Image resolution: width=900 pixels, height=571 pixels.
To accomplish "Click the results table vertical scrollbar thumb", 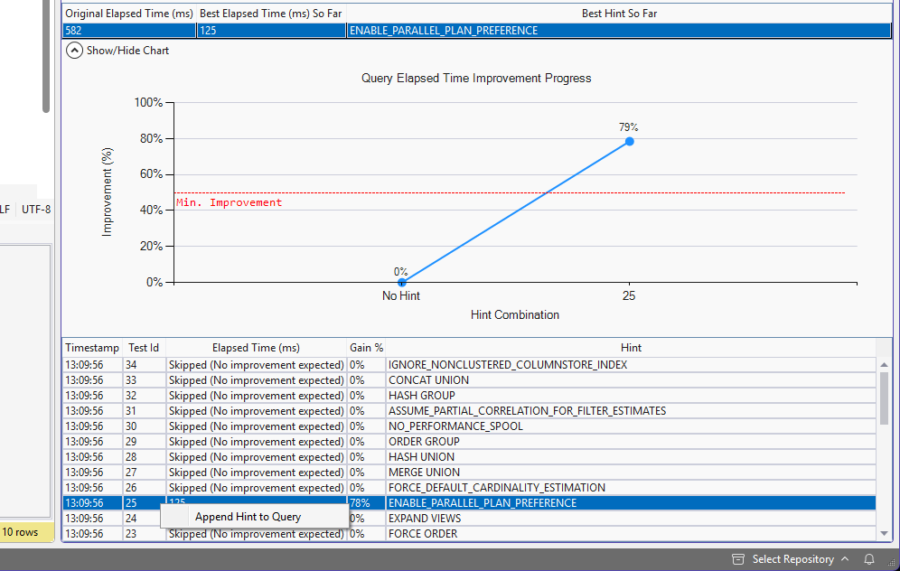I will coord(884,398).
